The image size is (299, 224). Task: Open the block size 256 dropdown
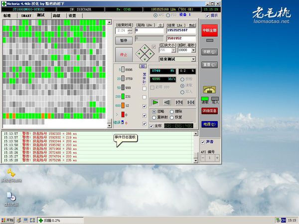click(173, 50)
